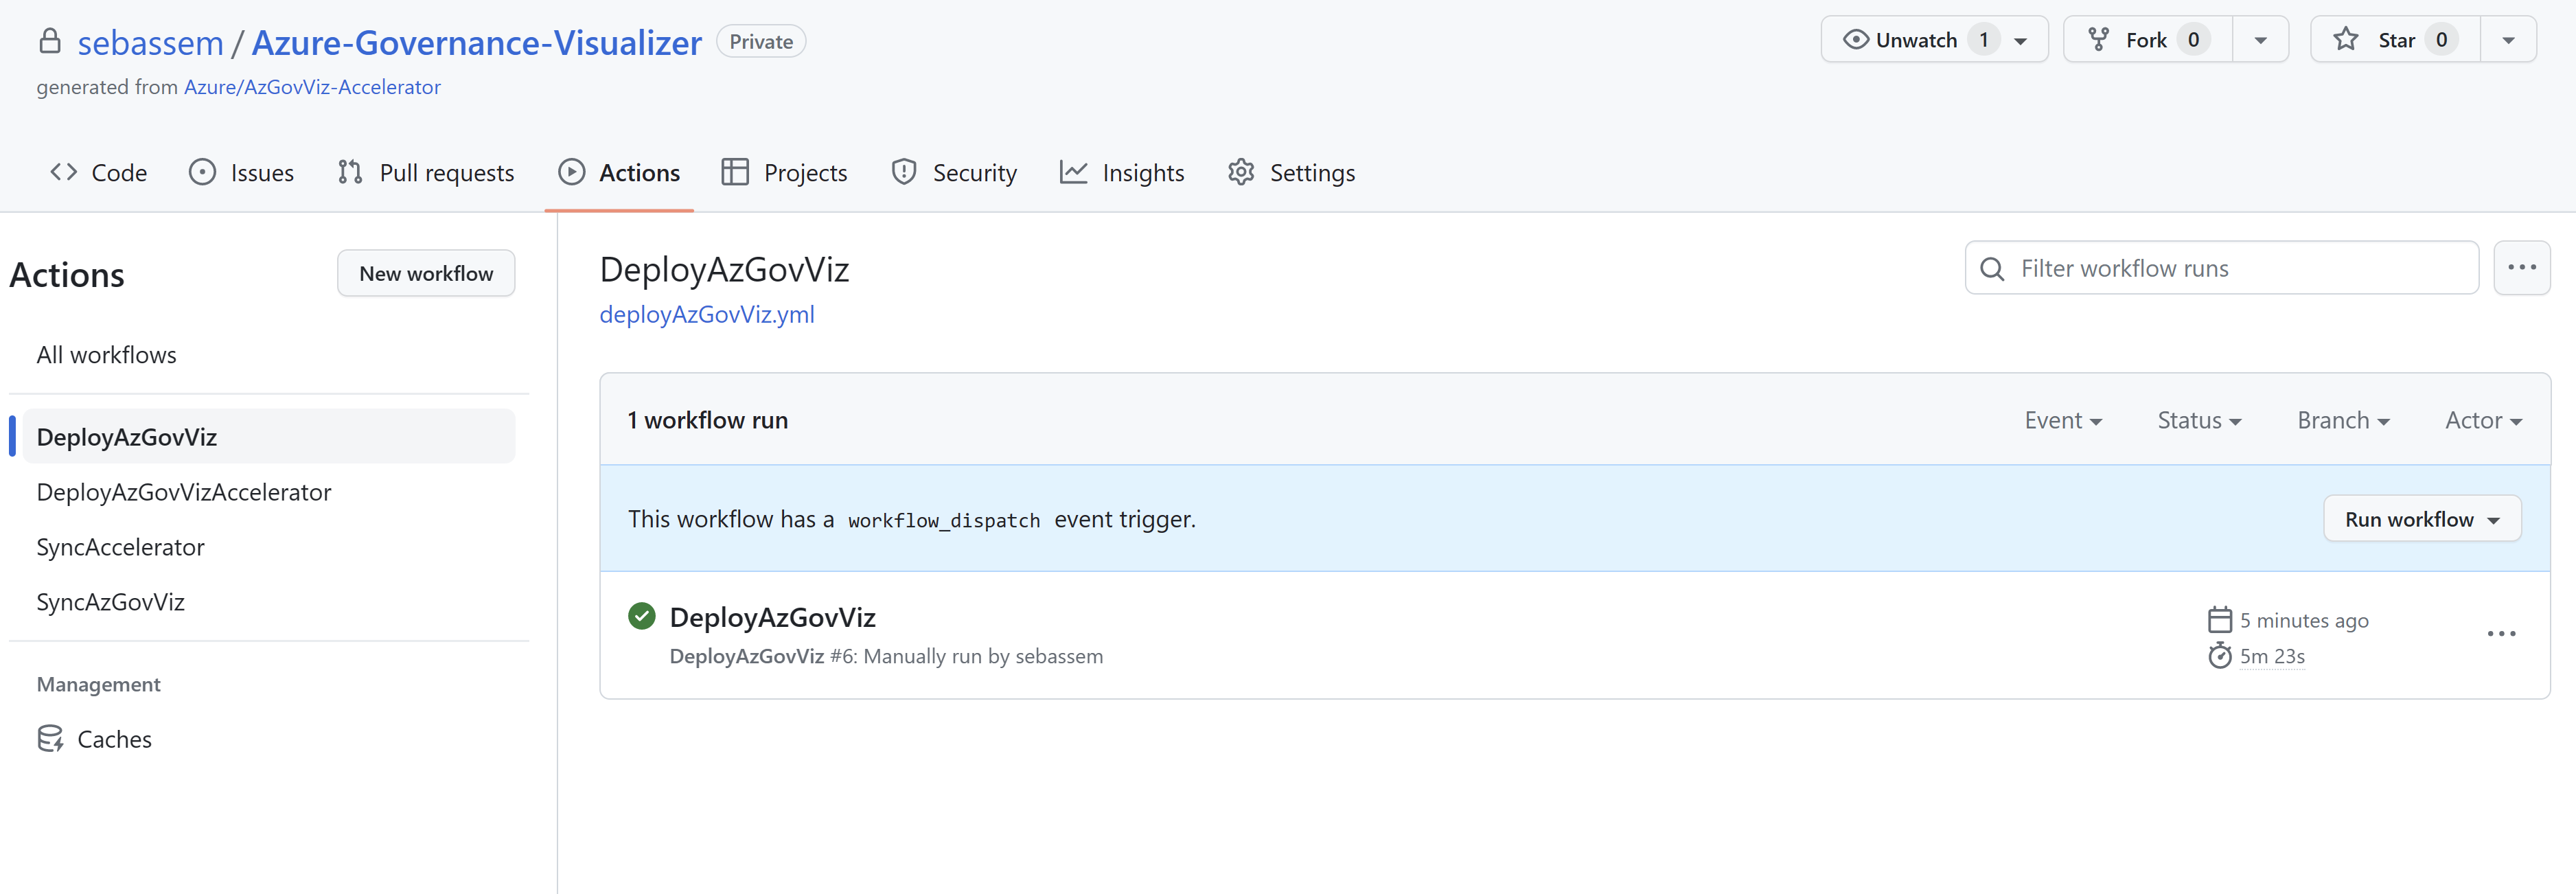Open the three-dot menu for run #6
This screenshot has width=2576, height=894.
pyautogui.click(x=2501, y=634)
